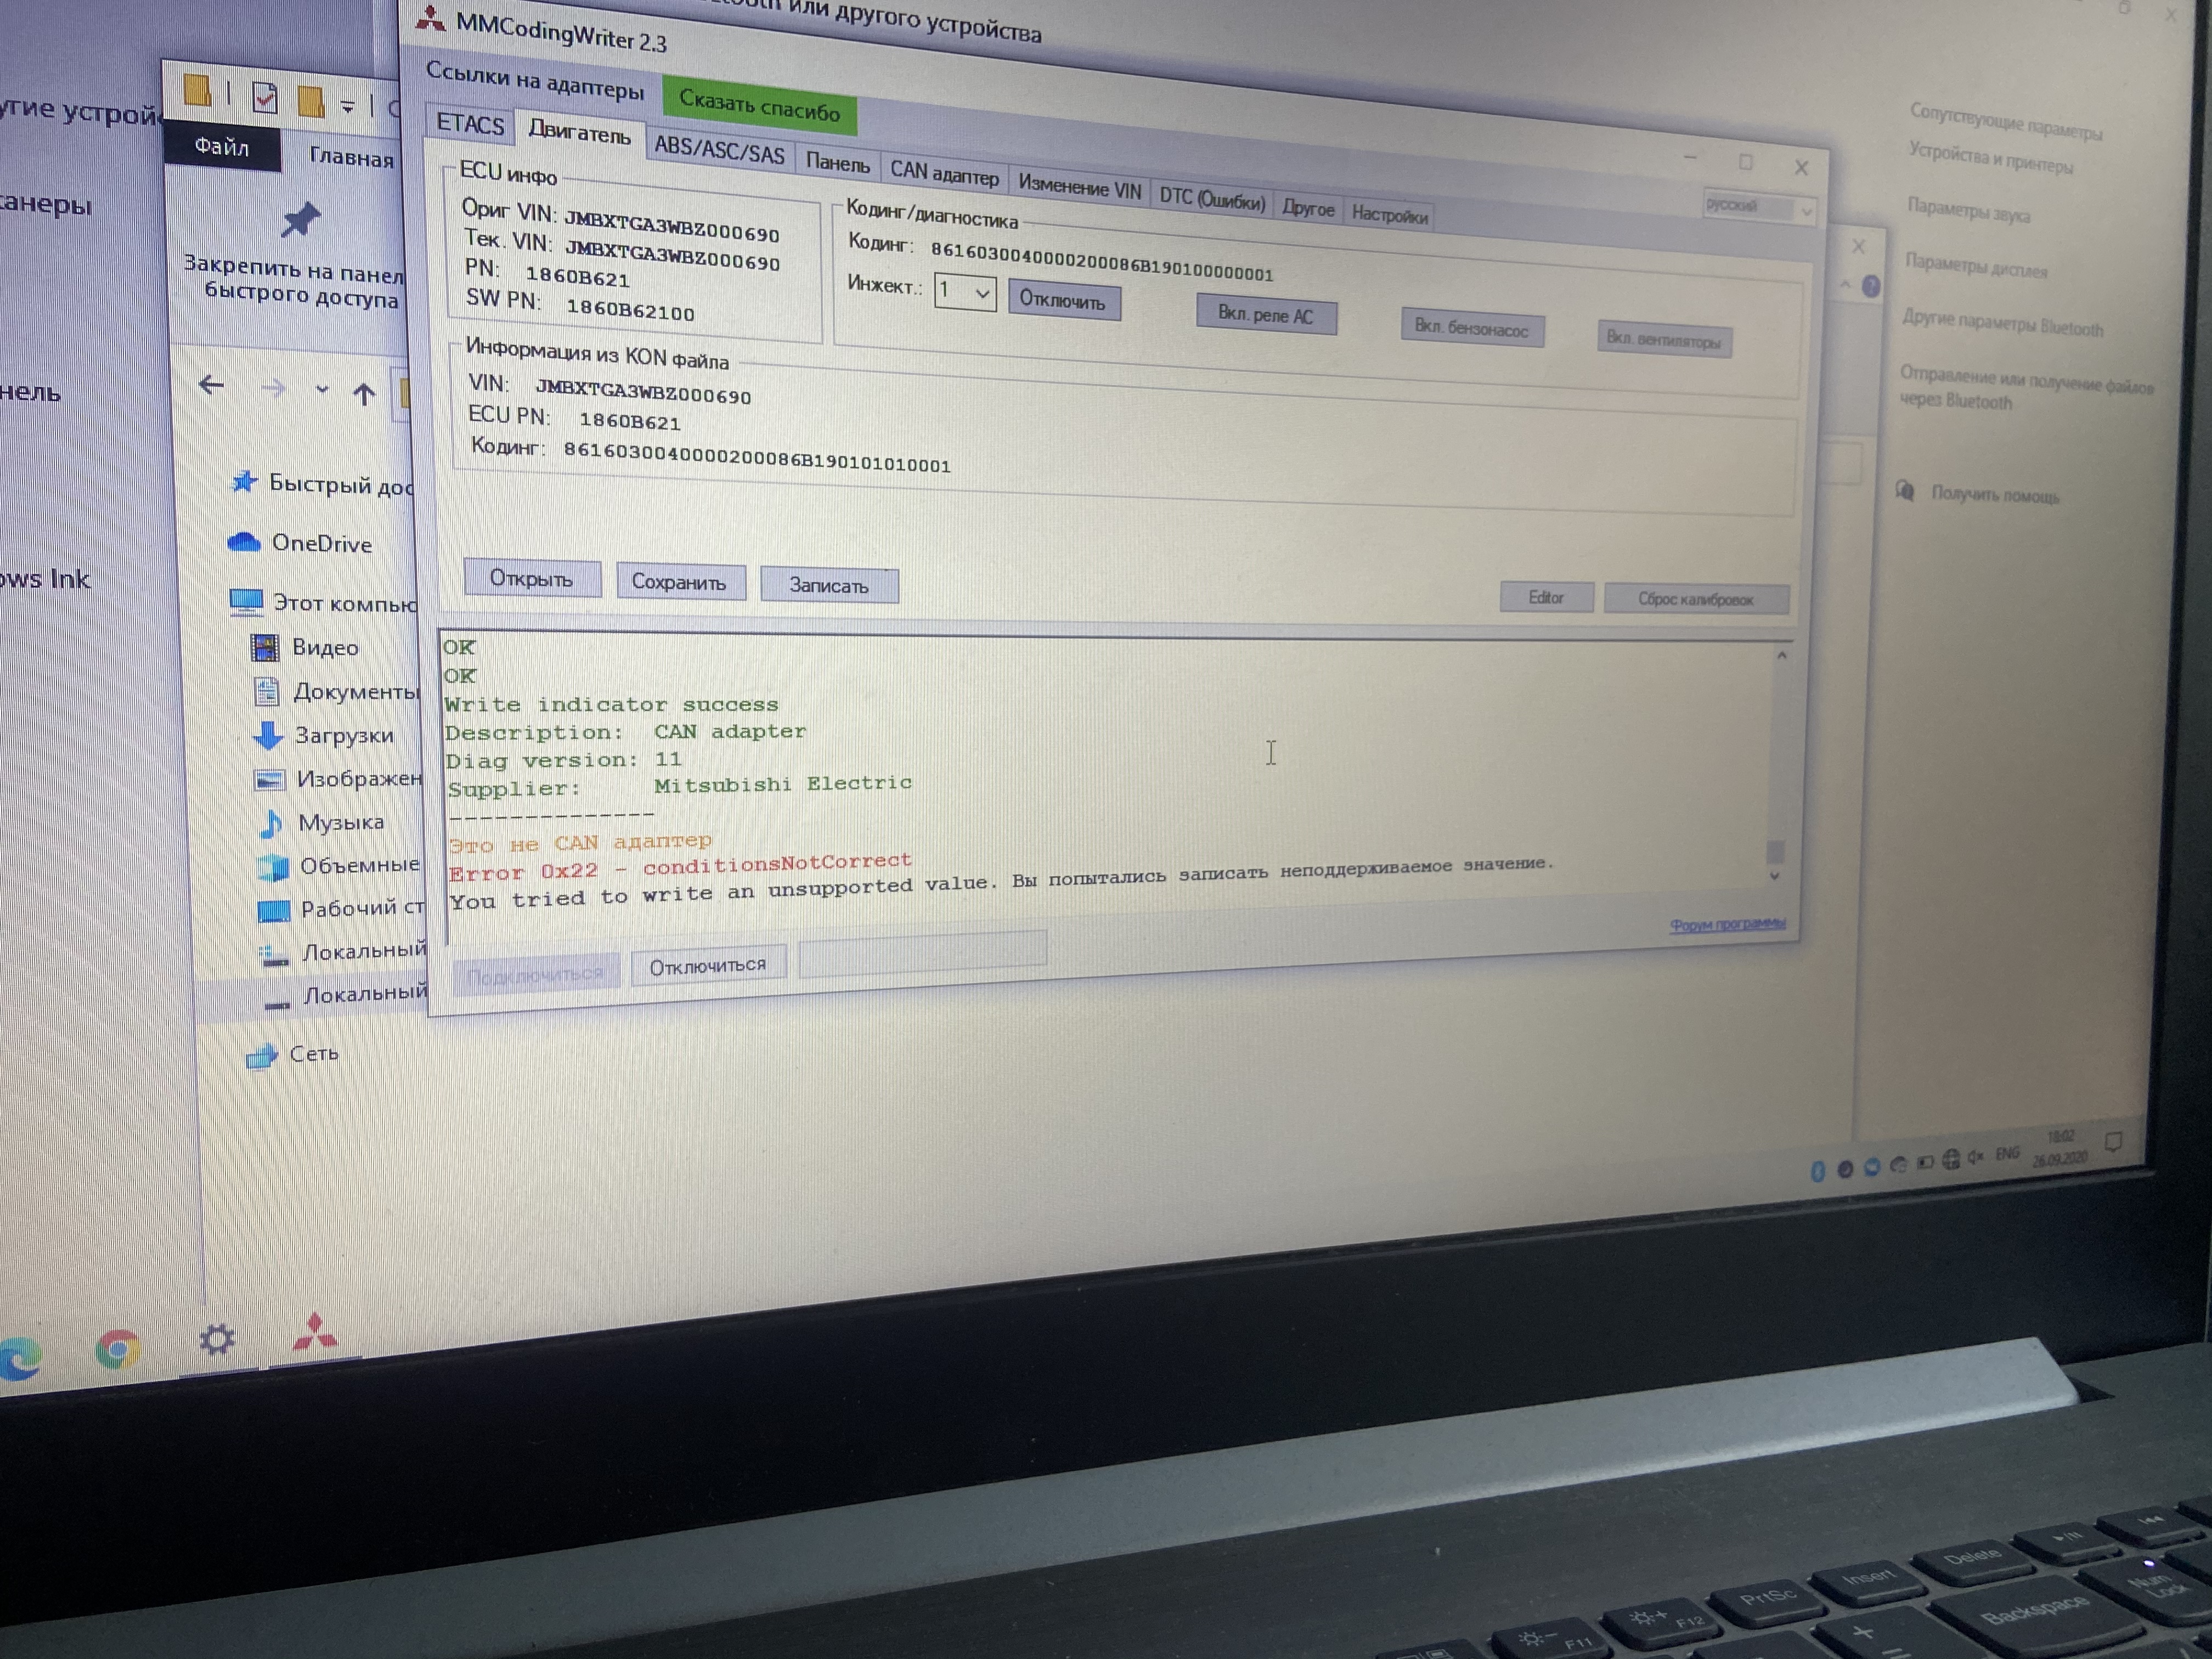Select OneDrive in Explorer tree
The height and width of the screenshot is (1659, 2212).
point(300,543)
